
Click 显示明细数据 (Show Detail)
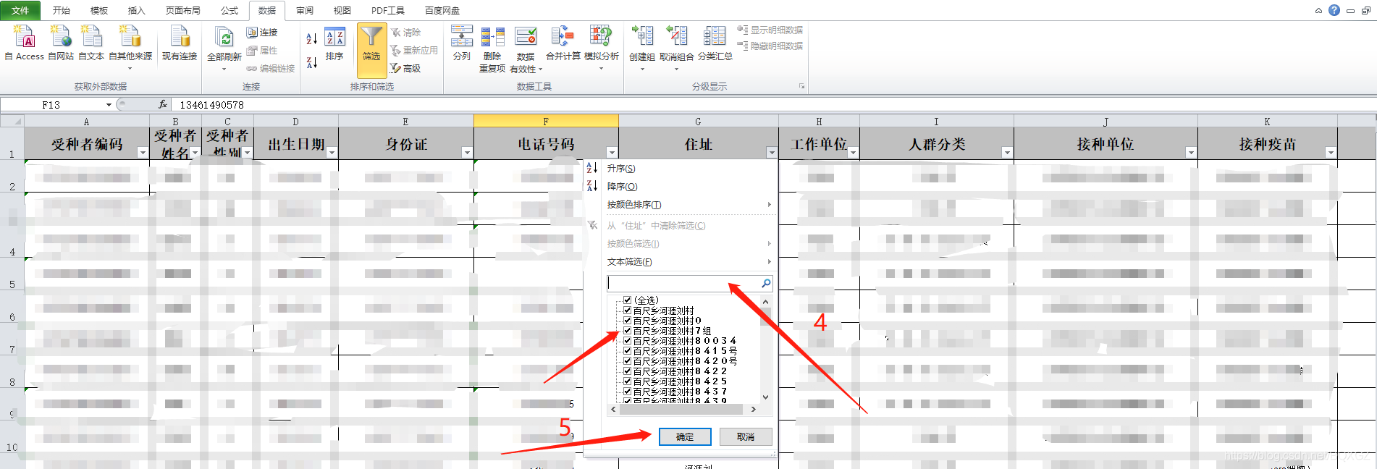point(770,30)
